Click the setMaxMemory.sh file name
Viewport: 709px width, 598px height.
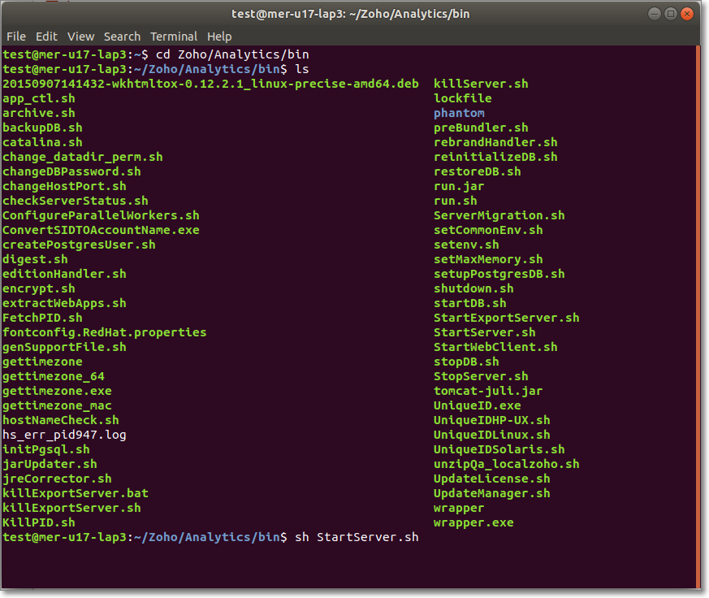[488, 259]
